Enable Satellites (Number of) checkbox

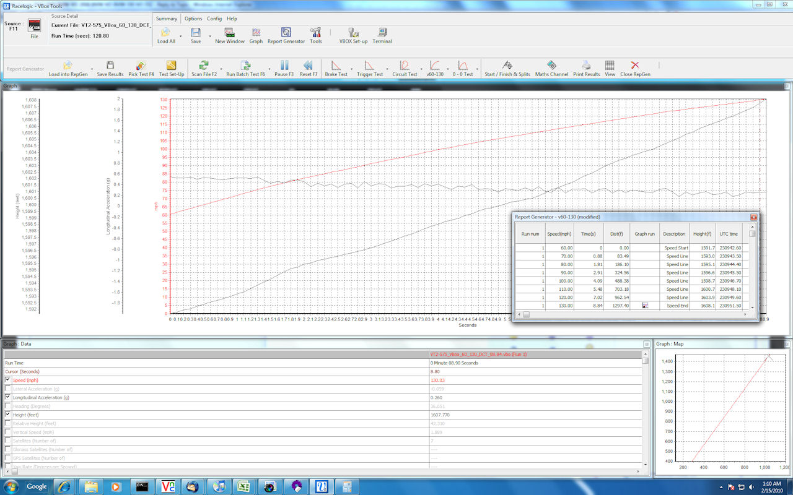pos(8,441)
